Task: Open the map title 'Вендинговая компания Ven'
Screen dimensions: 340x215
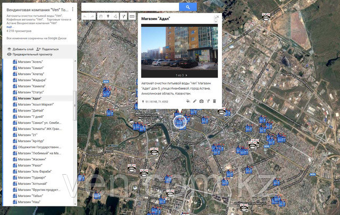Action: coord(37,10)
